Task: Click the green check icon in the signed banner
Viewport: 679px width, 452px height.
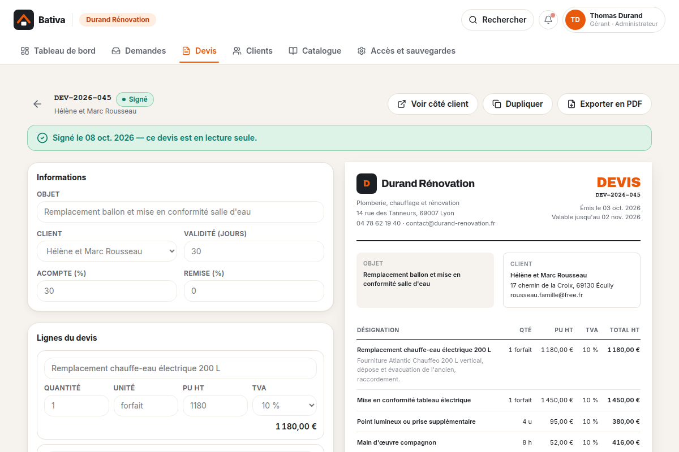Action: point(42,138)
